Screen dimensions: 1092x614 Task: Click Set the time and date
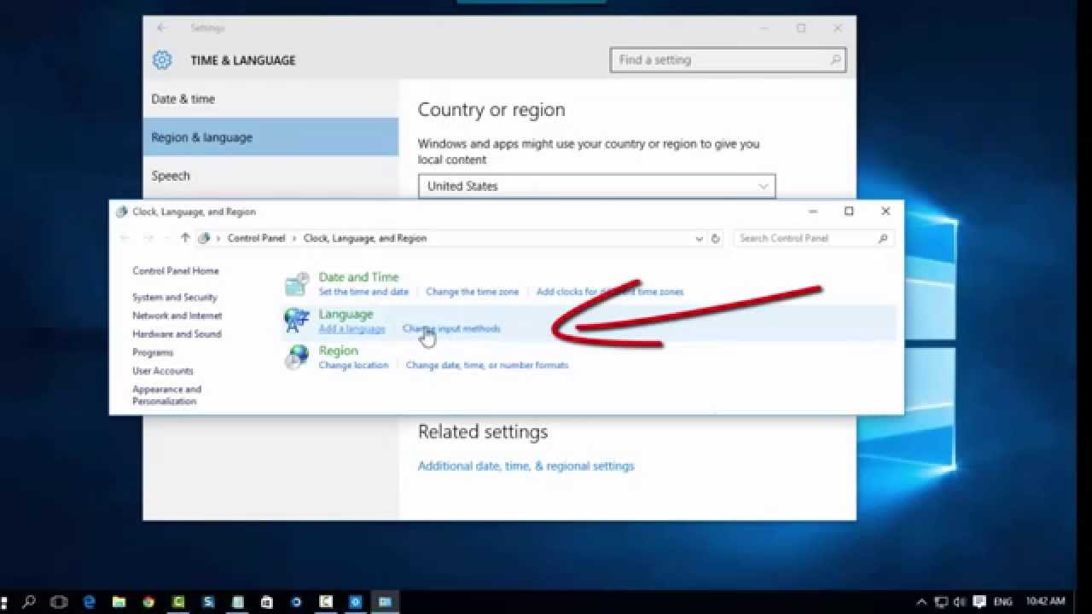363,292
